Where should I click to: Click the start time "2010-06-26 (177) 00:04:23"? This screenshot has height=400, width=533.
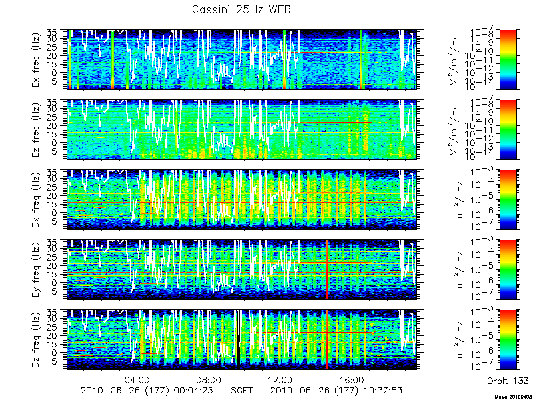[147, 390]
